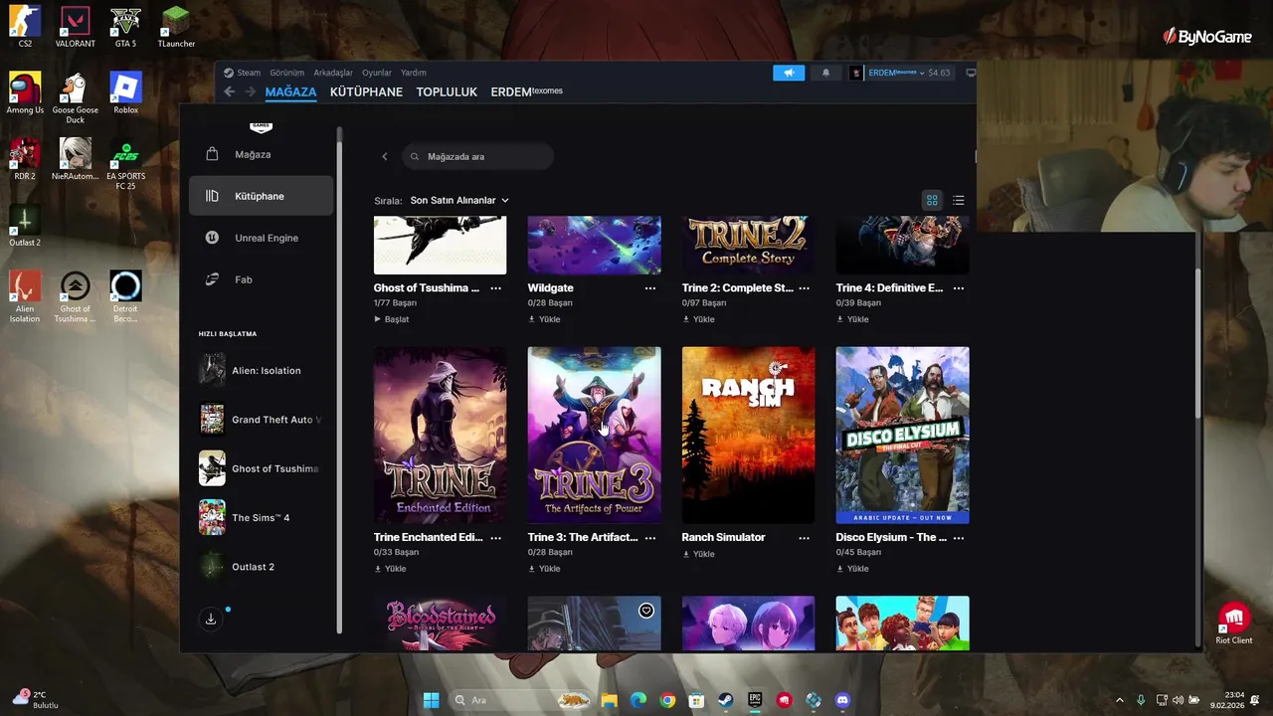Open the CS2 desktop shortcut
This screenshot has width=1273, height=716.
pyautogui.click(x=25, y=27)
